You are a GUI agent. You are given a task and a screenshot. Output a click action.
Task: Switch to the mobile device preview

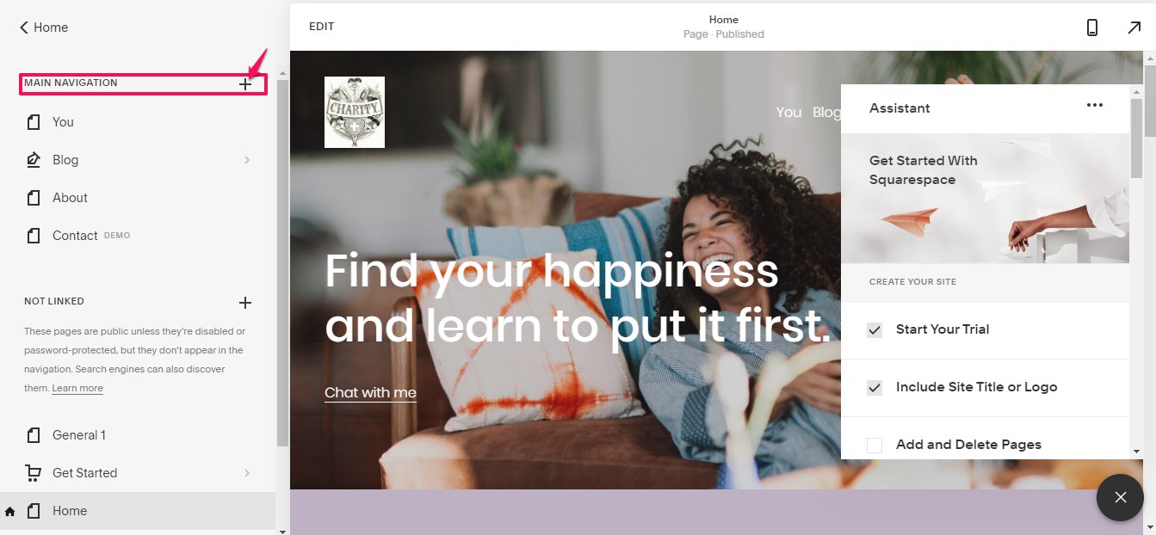click(1092, 28)
